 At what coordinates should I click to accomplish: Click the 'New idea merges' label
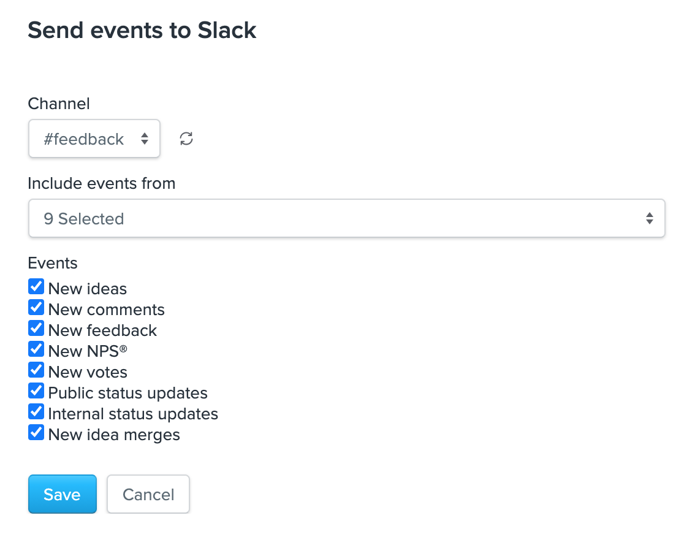pyautogui.click(x=114, y=435)
